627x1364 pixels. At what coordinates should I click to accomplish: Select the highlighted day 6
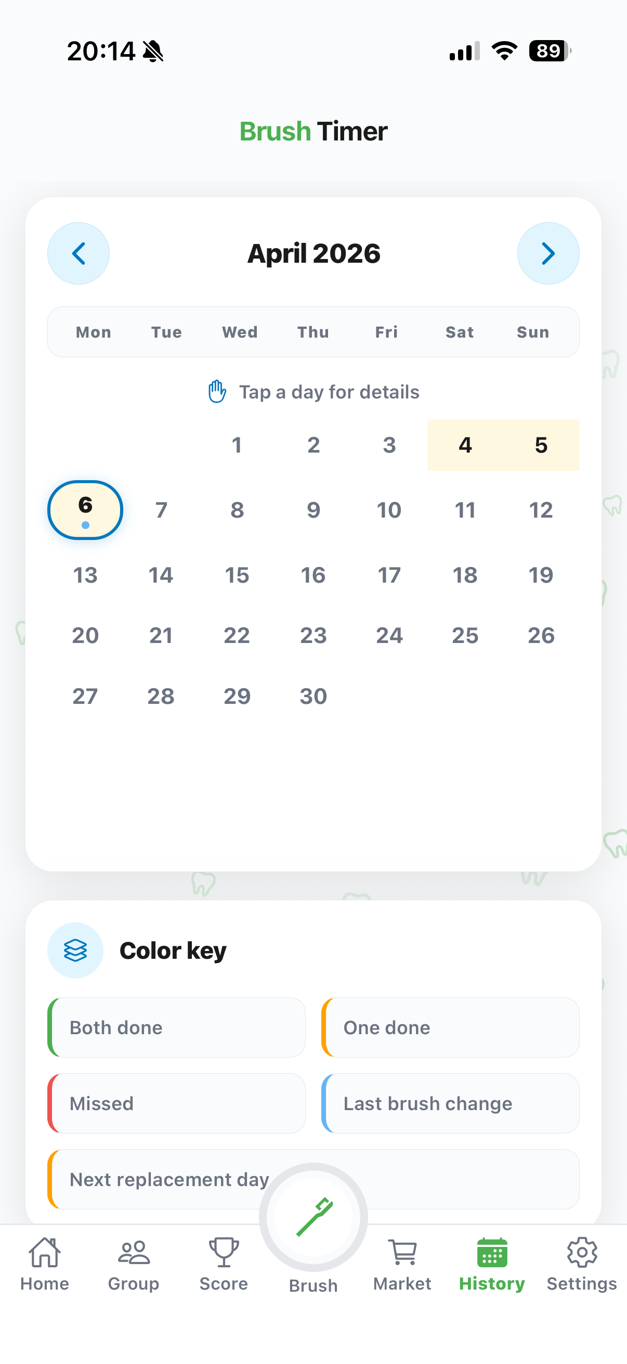(x=85, y=509)
